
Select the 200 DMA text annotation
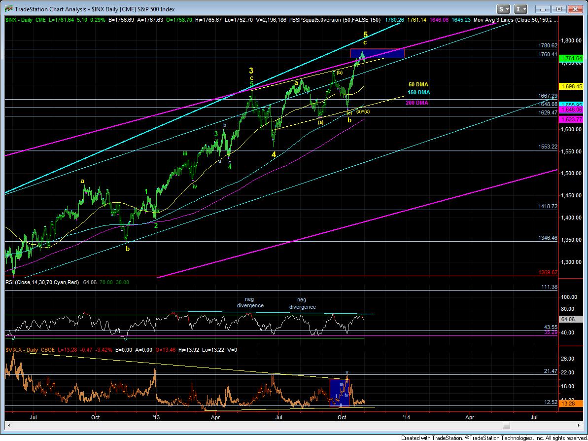(x=416, y=103)
